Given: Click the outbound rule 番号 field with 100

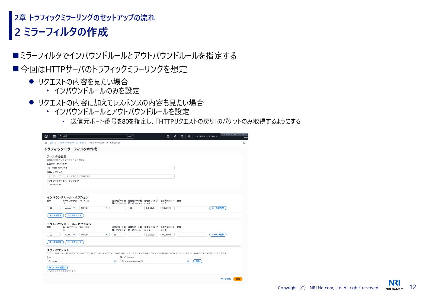Looking at the screenshot, I should 54,235.
